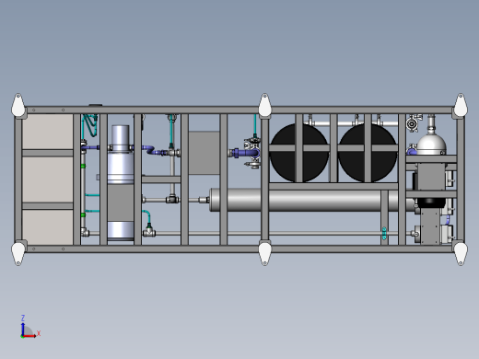479x359 pixels.
Task: Click the red X axis of orientation triad
Action: (x=29, y=336)
